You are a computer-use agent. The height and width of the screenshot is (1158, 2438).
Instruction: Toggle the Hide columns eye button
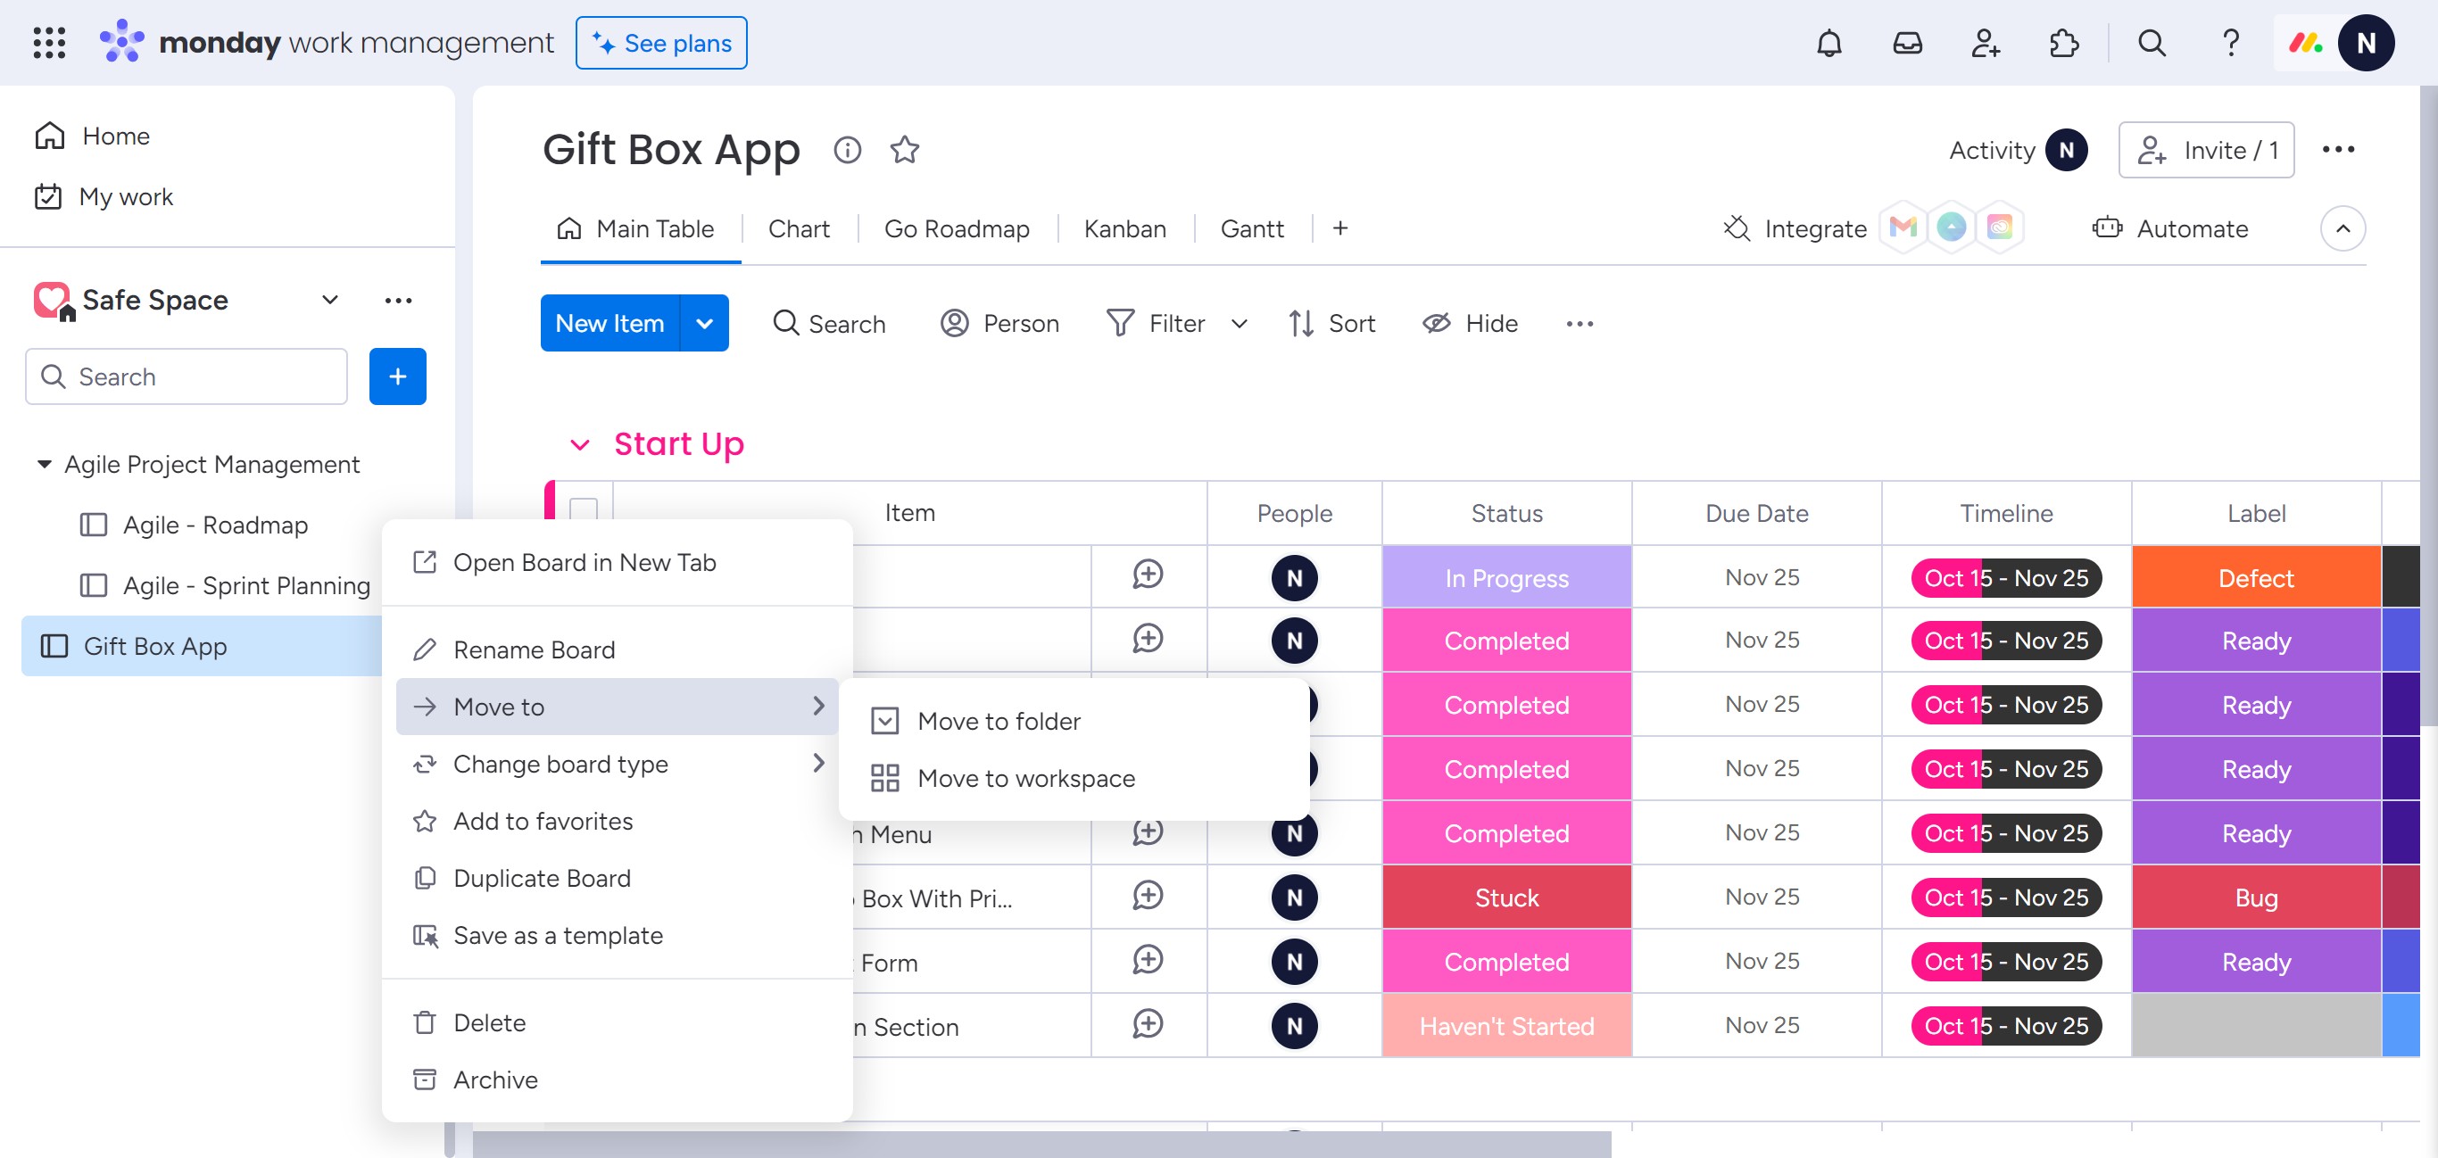[x=1470, y=324]
